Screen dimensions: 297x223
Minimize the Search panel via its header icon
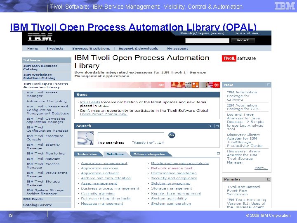(x=217, y=126)
